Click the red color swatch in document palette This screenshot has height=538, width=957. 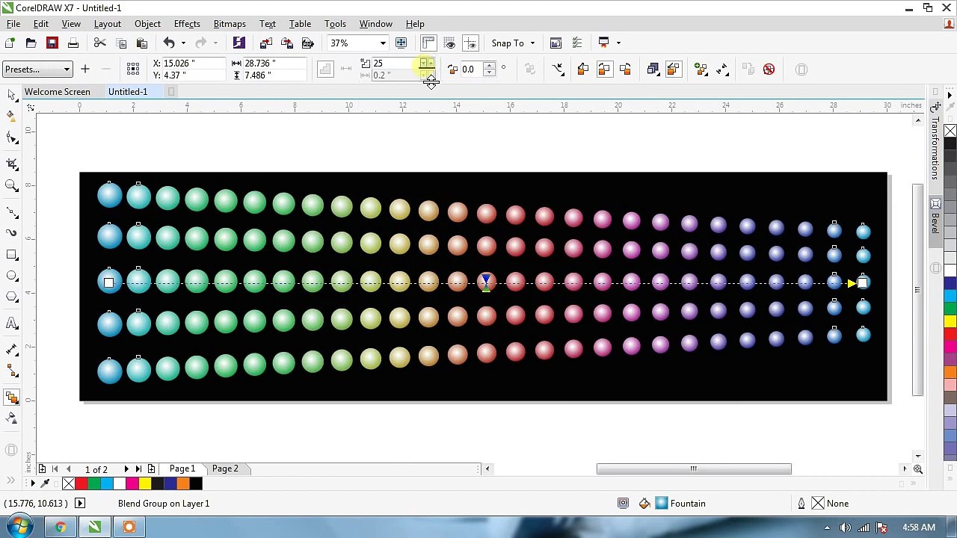(81, 484)
